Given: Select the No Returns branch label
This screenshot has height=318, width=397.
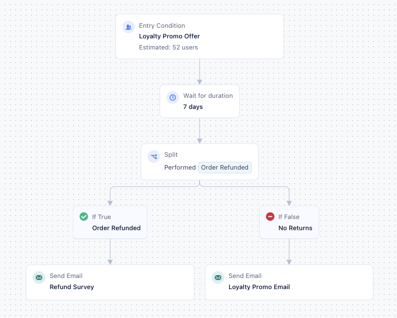Looking at the screenshot, I should coord(295,228).
